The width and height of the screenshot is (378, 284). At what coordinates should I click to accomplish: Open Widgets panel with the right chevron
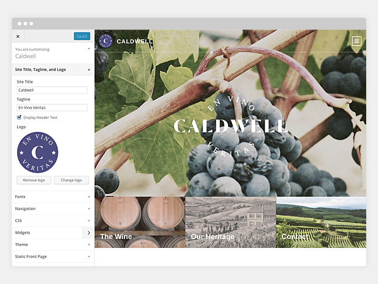pos(88,233)
